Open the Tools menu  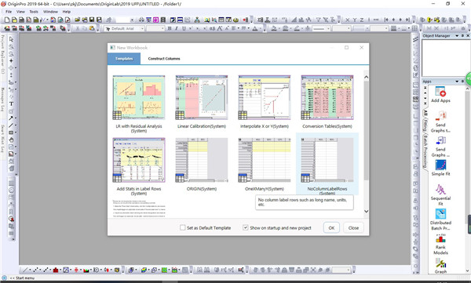click(x=34, y=12)
